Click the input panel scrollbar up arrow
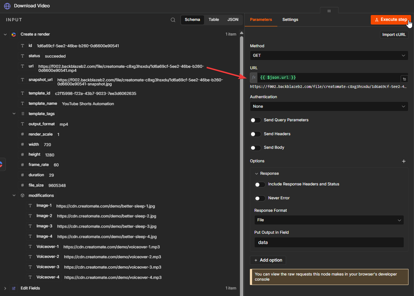 241,33
